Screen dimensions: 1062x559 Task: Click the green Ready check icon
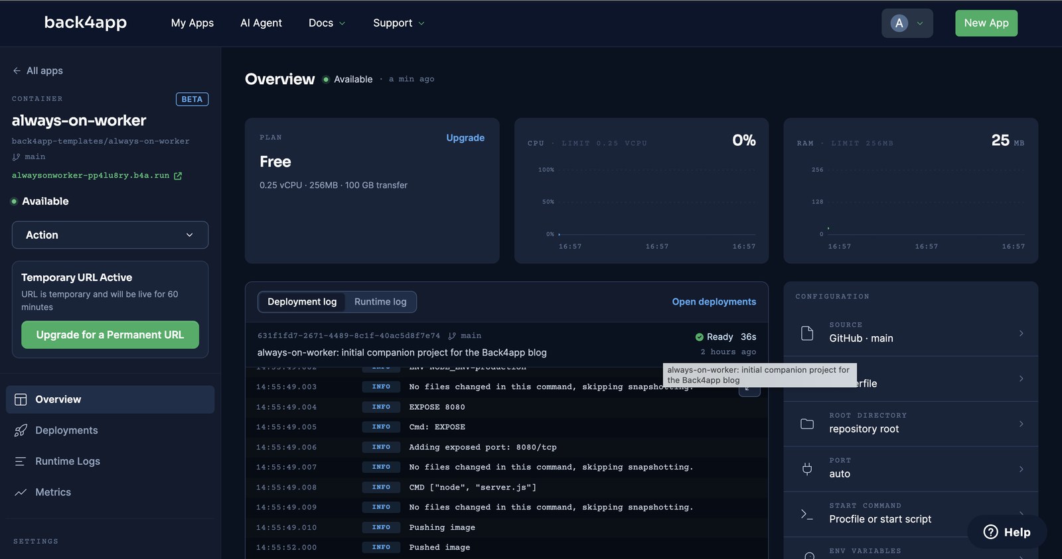[699, 337]
